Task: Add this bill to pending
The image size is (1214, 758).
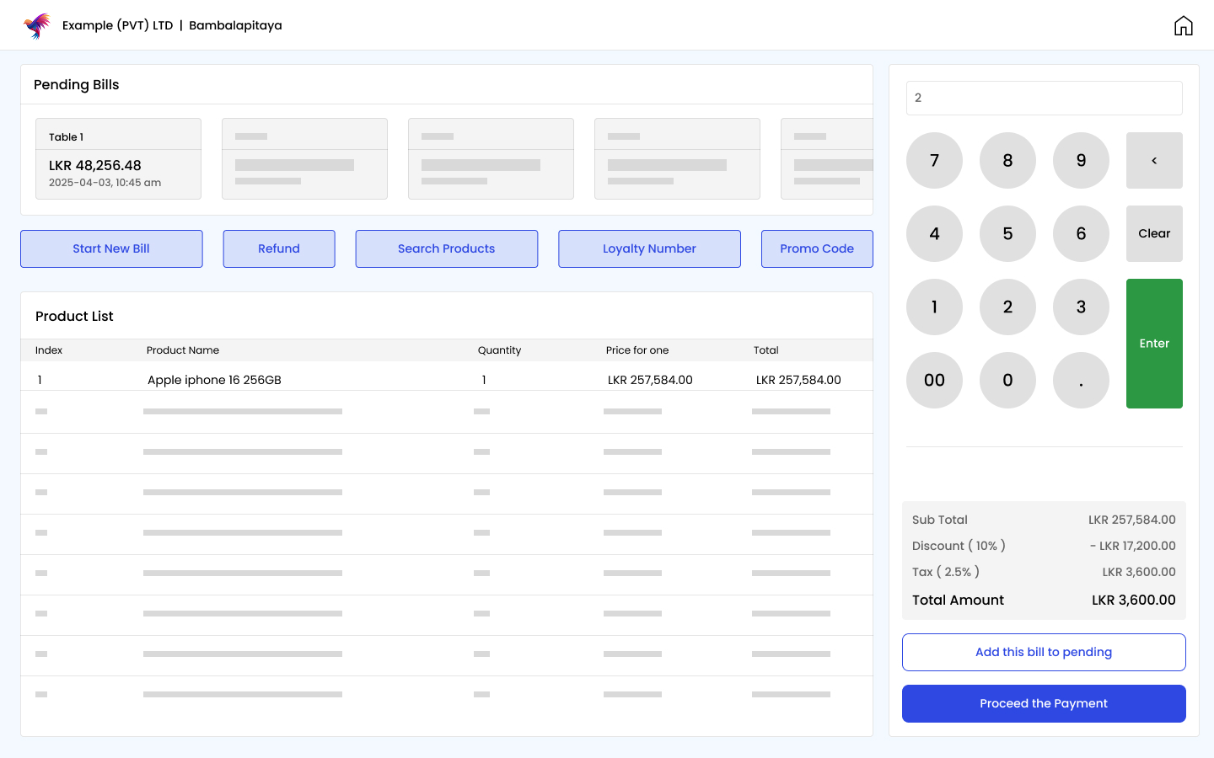Action: pyautogui.click(x=1044, y=652)
